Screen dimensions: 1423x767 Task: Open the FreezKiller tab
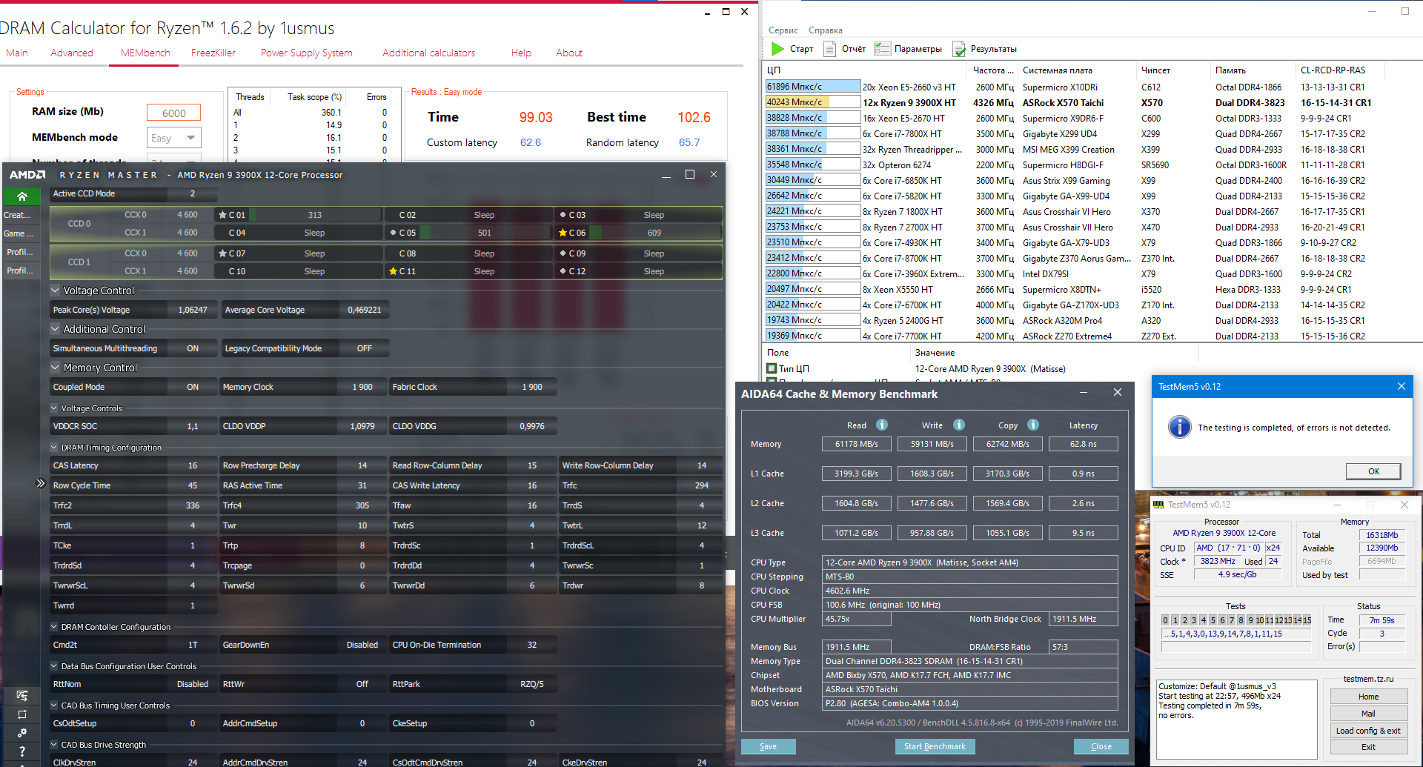tap(213, 53)
